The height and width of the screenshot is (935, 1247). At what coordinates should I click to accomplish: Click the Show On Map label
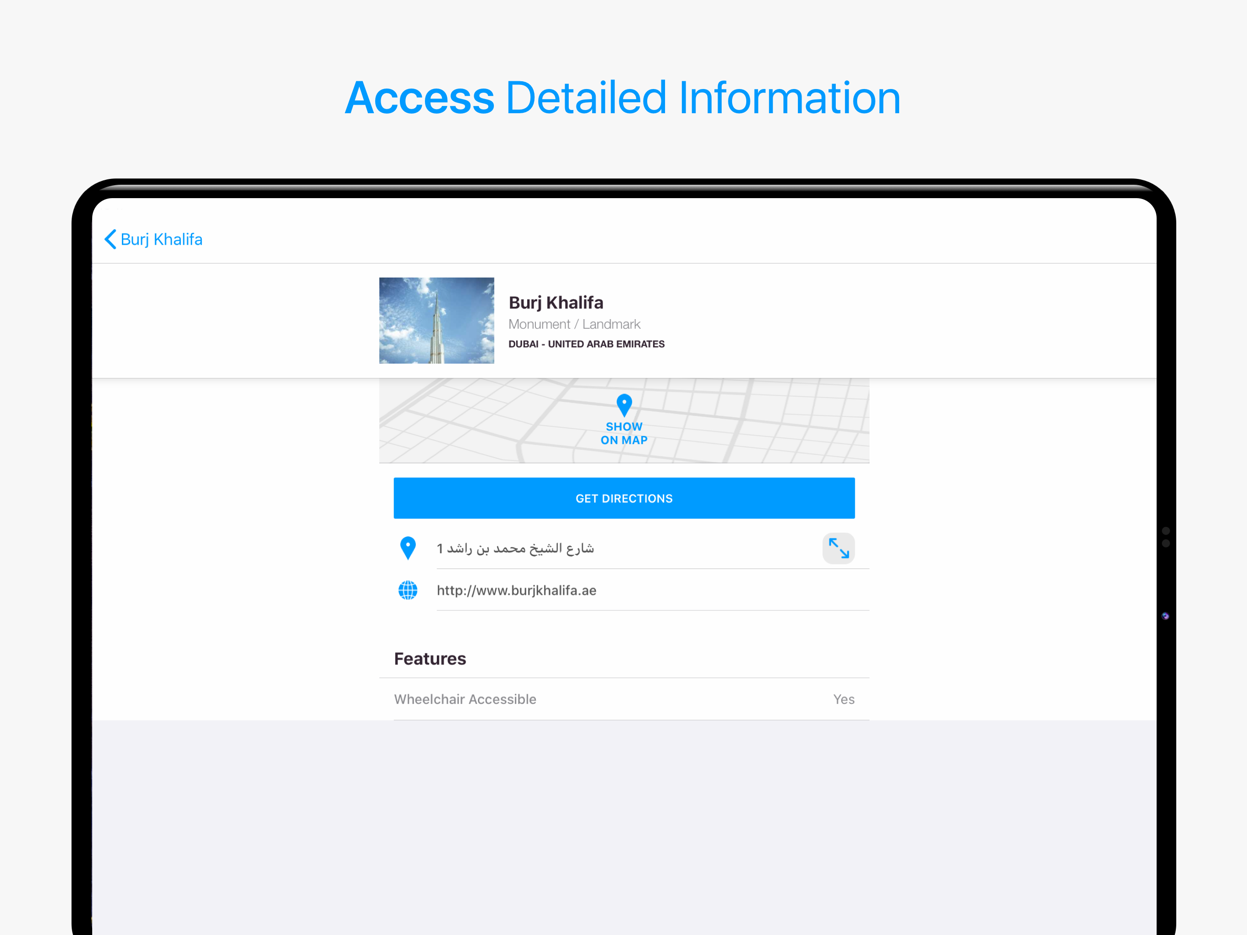[623, 433]
